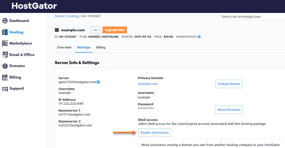This screenshot has width=285, height=148.
Task: Click the gator1234.hostgator.com server name
Action: 77,82
